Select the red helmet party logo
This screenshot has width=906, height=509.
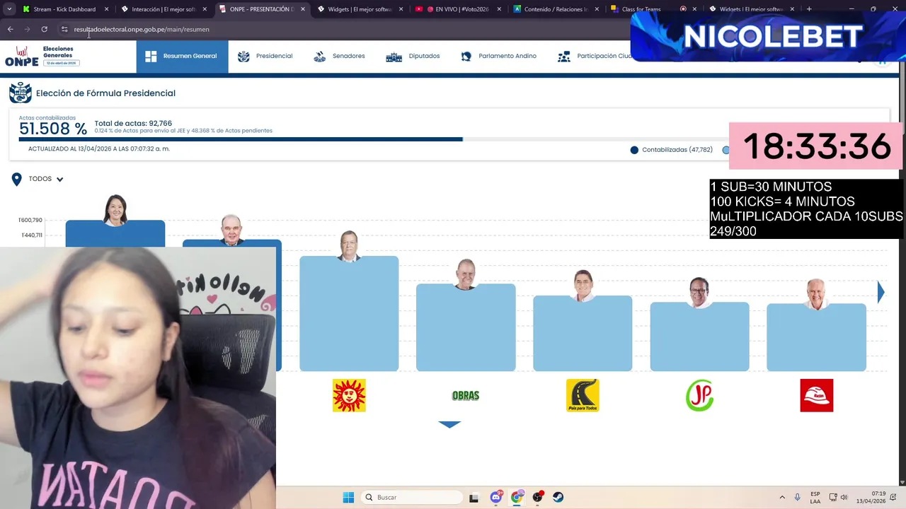pyautogui.click(x=816, y=395)
